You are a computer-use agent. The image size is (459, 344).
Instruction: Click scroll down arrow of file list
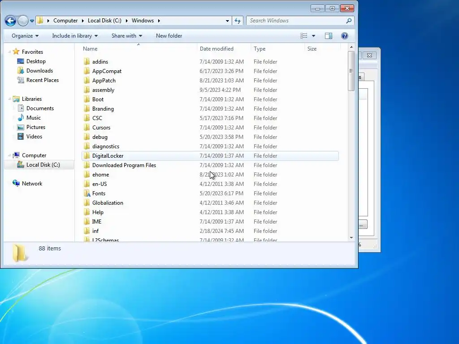pyautogui.click(x=351, y=237)
